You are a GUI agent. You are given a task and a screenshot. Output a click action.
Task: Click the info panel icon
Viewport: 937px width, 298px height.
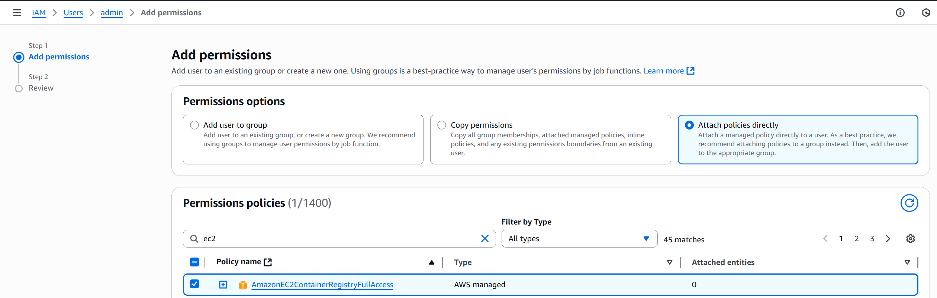(900, 13)
